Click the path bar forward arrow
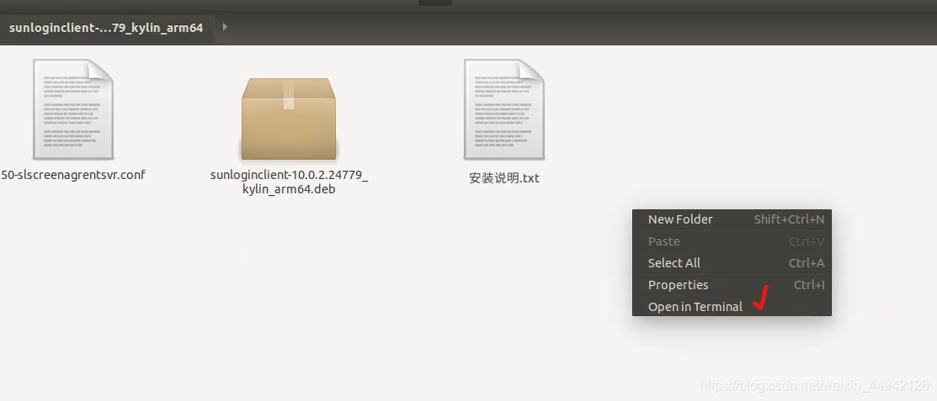The image size is (937, 401). [x=225, y=28]
